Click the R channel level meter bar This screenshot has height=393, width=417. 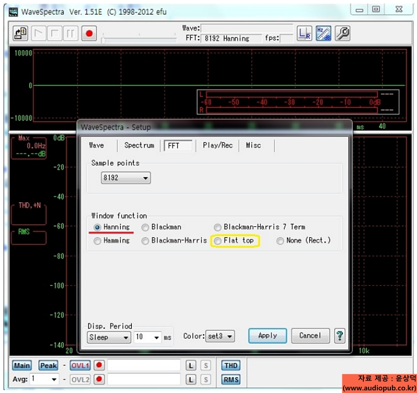click(292, 110)
